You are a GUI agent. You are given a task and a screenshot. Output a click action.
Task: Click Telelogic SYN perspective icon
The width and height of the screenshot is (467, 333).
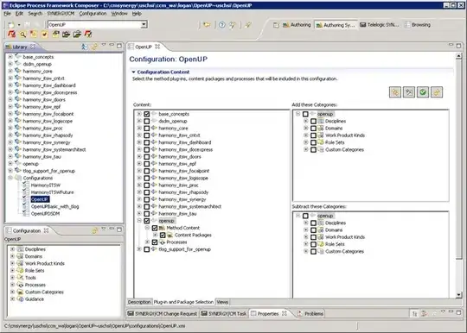379,25
